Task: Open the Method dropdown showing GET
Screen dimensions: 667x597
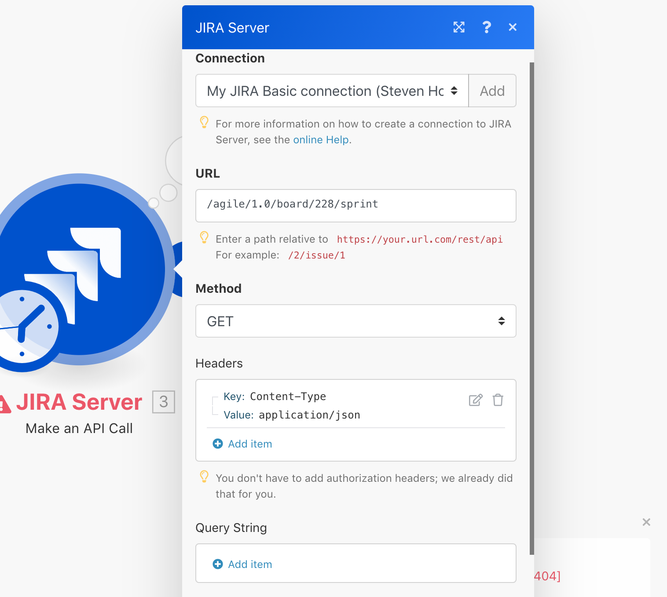Action: pos(355,321)
